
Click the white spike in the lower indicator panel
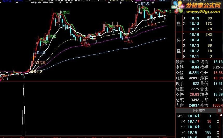pos(24,110)
